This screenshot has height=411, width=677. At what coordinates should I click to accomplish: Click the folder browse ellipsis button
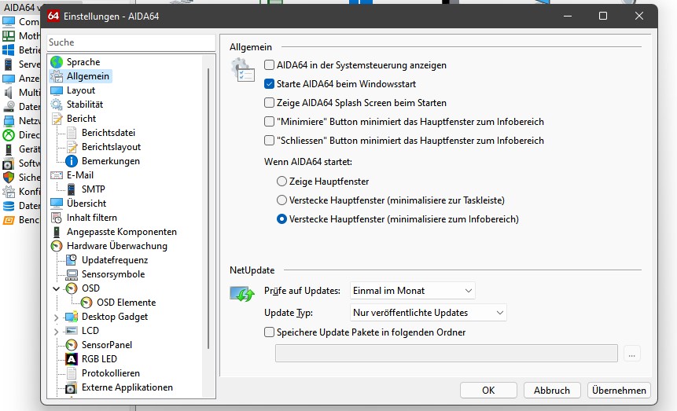[632, 354]
